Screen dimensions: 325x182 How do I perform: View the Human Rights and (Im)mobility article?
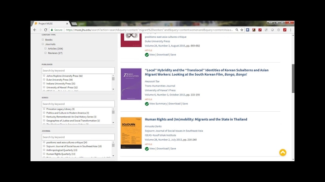click(x=152, y=149)
